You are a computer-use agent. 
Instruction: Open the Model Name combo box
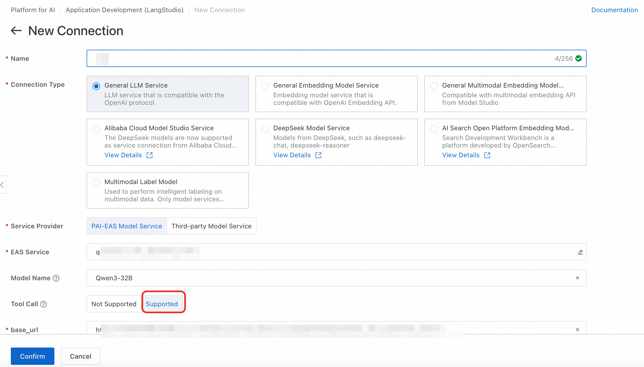[x=325, y=278]
